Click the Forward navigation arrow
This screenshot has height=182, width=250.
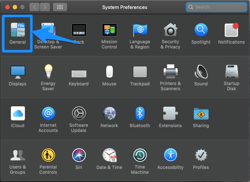(x=45, y=7)
